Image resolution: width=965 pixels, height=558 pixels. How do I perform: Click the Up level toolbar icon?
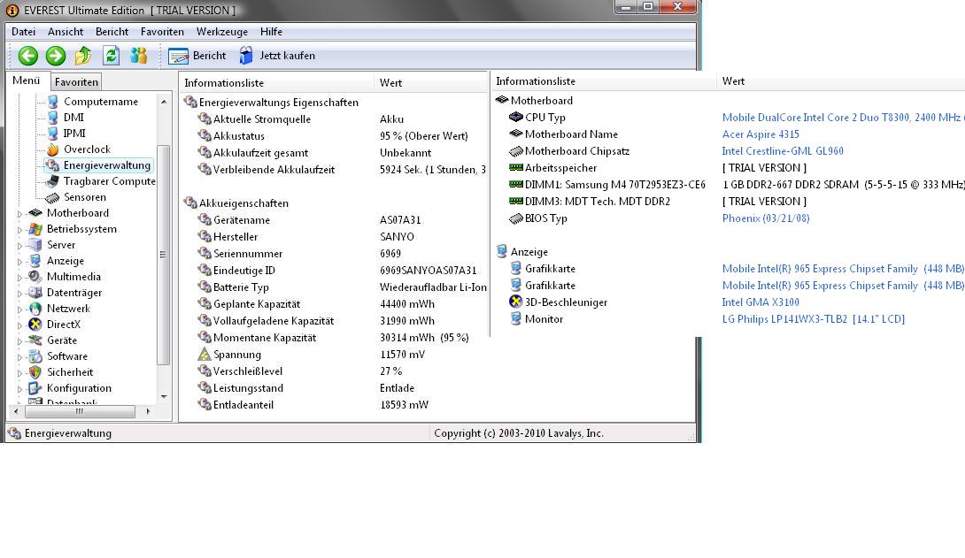pos(83,56)
